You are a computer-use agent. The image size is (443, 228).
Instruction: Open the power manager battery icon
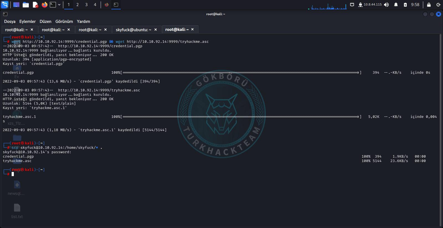405,5
